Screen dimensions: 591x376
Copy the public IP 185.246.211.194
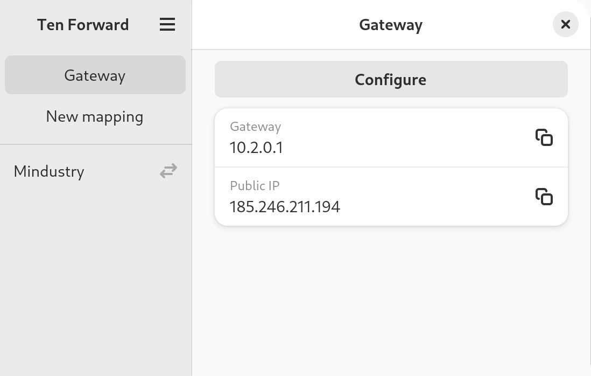click(x=544, y=197)
